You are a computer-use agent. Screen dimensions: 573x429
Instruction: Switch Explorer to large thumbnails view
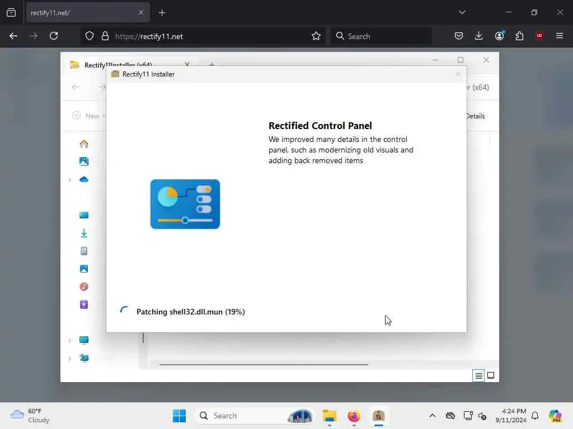pos(491,375)
